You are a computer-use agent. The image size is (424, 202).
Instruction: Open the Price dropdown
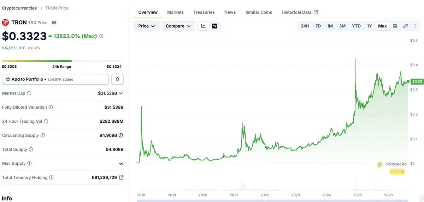147,26
